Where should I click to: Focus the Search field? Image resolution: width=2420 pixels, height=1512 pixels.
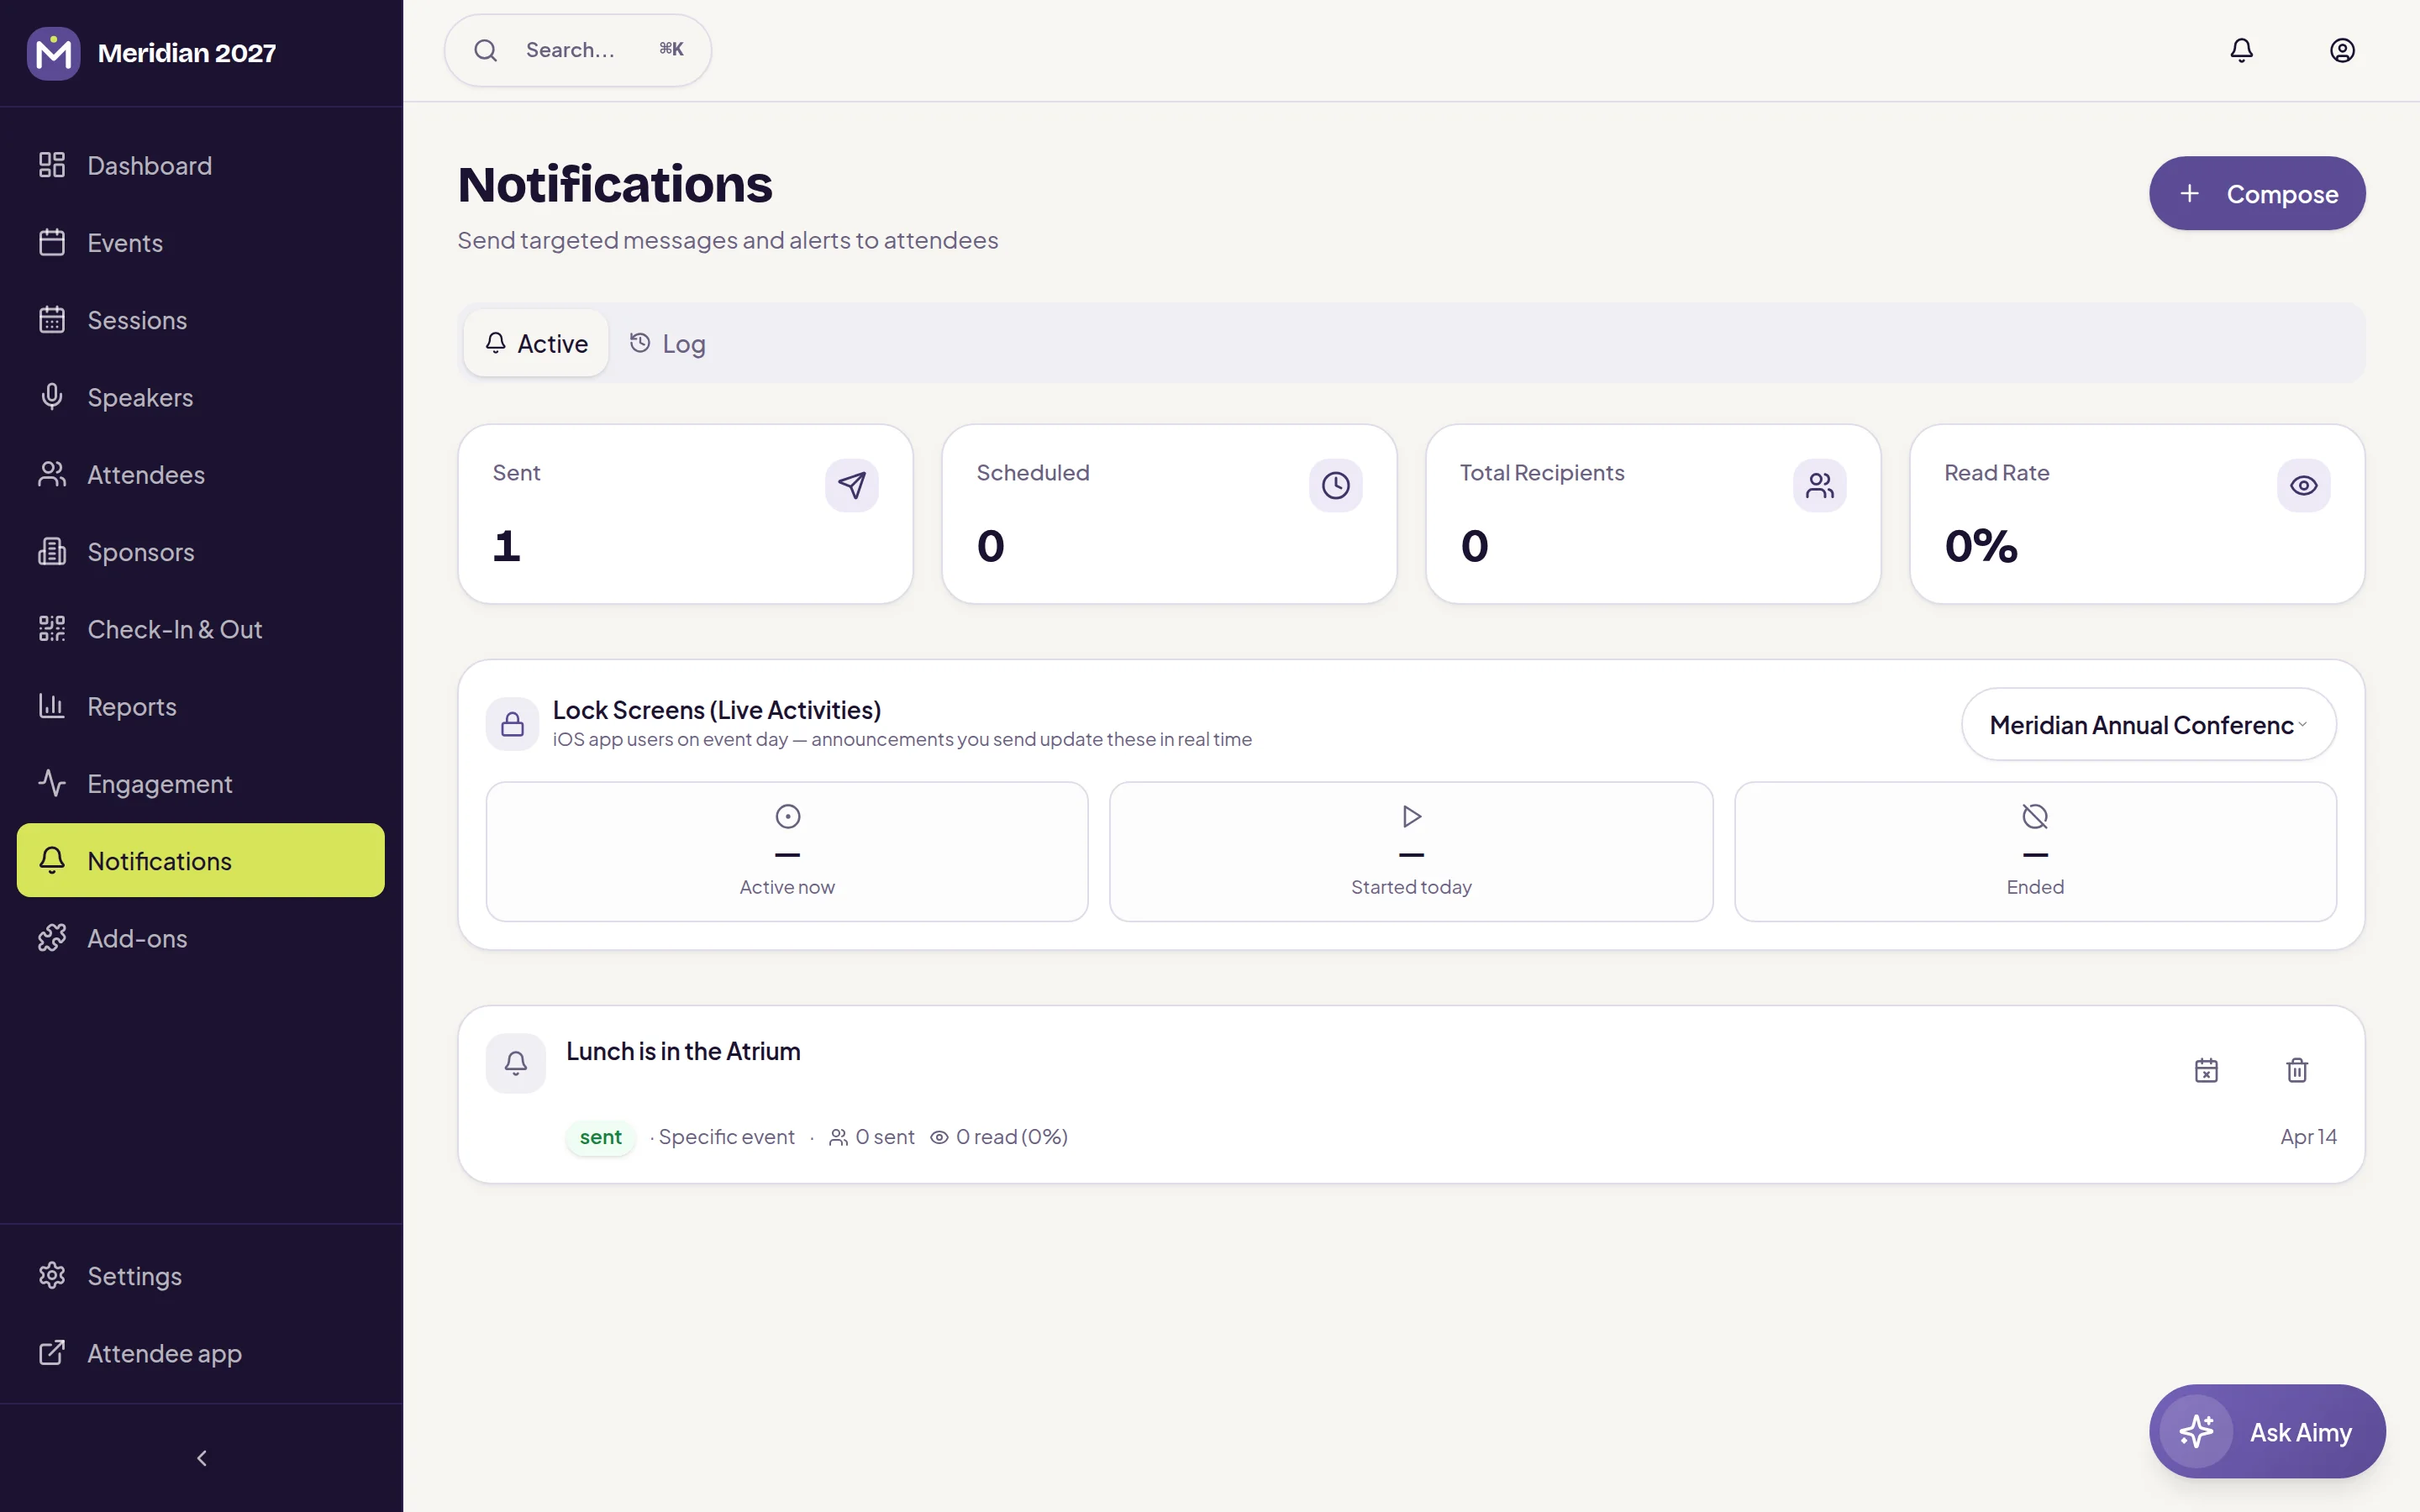[578, 50]
